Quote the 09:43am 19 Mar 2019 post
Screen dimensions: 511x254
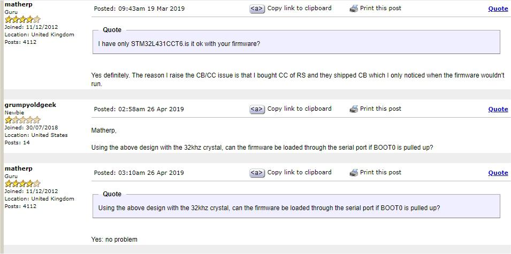pos(498,9)
